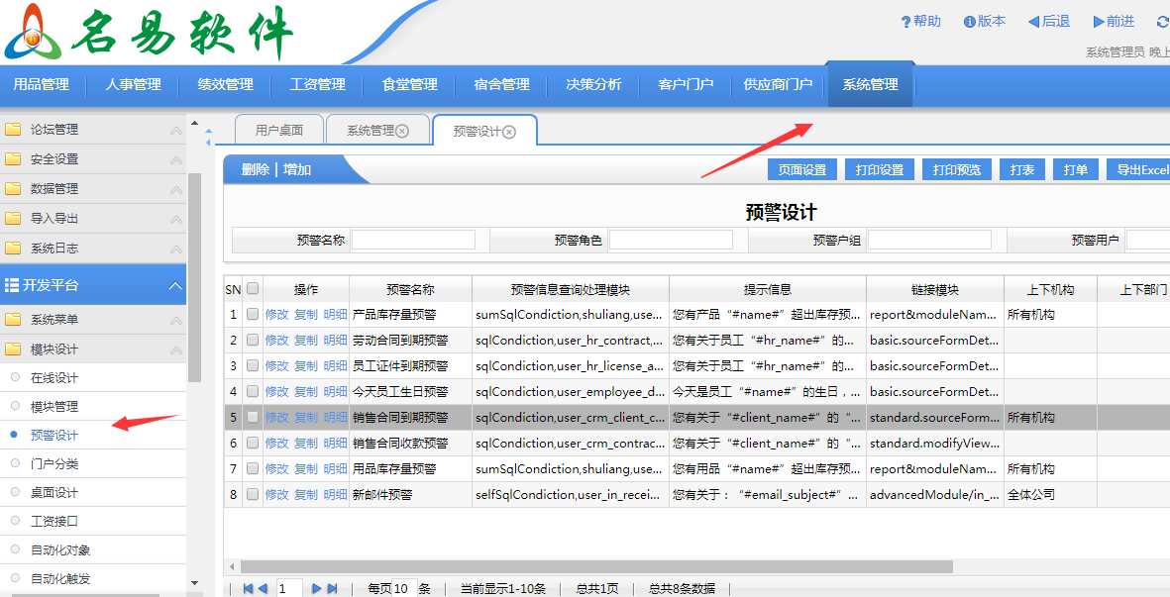Screen dimensions: 1170x597
Task: Click the 增加 button to add alert
Action: coord(296,167)
